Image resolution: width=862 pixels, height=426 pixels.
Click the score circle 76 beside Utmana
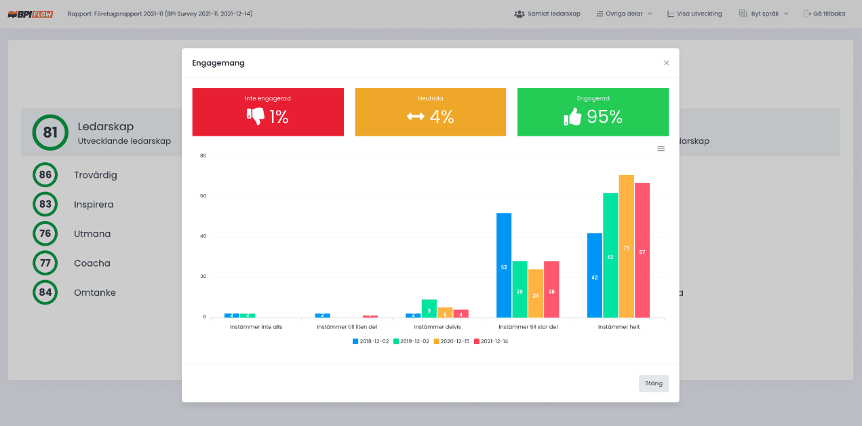(x=45, y=233)
